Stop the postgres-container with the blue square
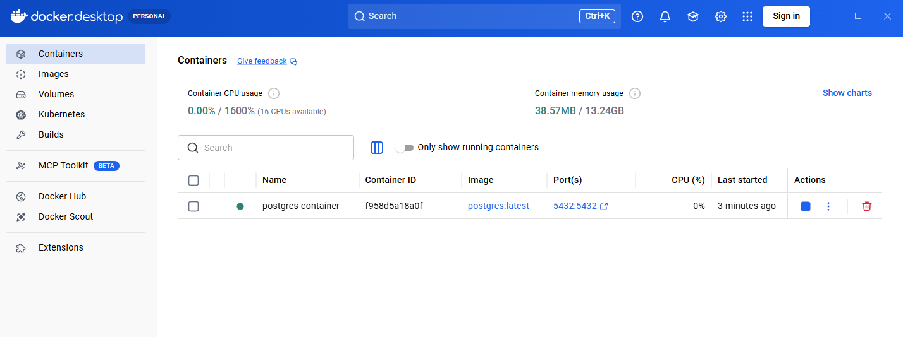This screenshot has width=903, height=337. pyautogui.click(x=805, y=206)
